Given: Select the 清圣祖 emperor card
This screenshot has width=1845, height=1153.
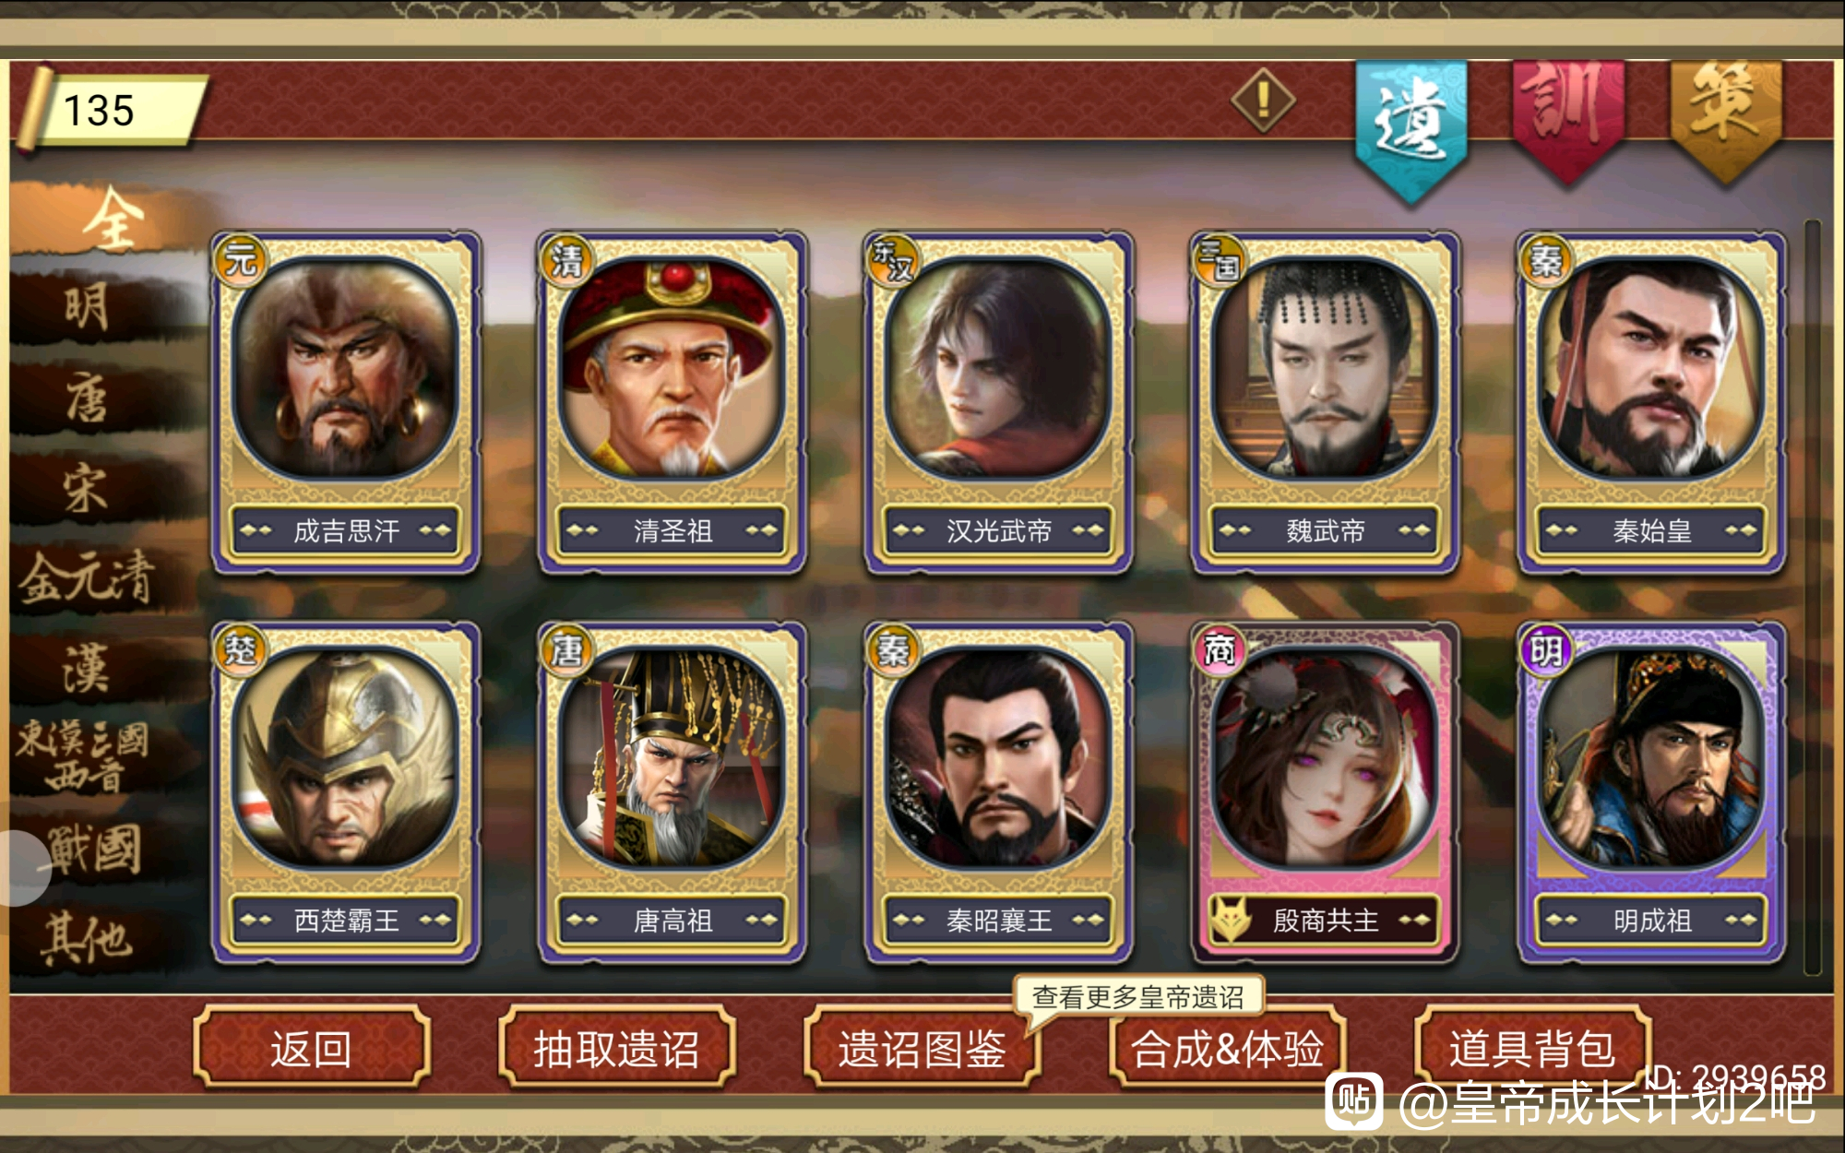Looking at the screenshot, I should (673, 402).
